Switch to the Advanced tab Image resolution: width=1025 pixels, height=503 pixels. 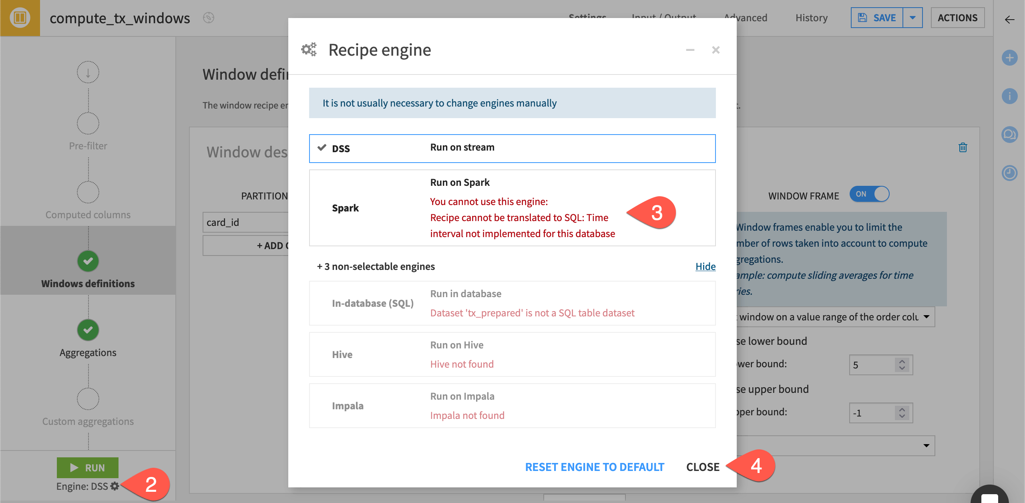(746, 18)
